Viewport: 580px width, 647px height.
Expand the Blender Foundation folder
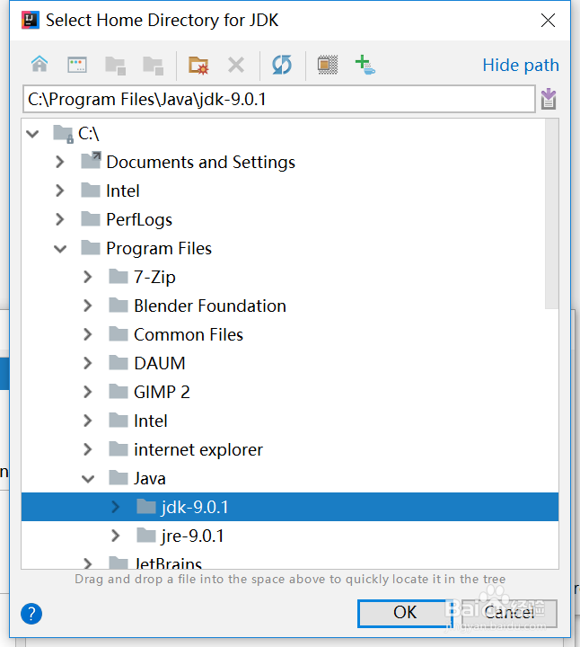tap(87, 306)
